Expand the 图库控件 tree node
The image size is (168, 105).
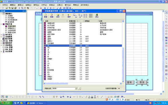pos(1,43)
